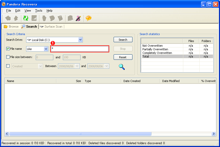Click the greyed Recover toolbar icon
This screenshot has height=147, width=220.
[44, 18]
